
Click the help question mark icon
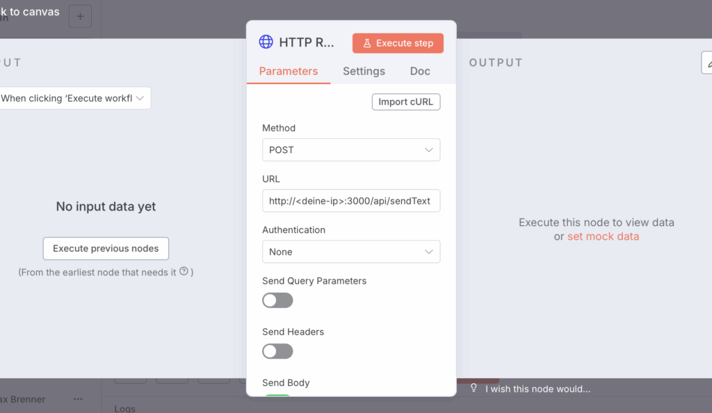click(184, 272)
